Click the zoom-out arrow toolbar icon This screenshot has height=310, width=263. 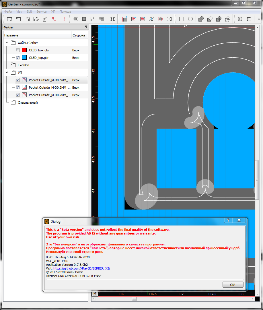102,19
